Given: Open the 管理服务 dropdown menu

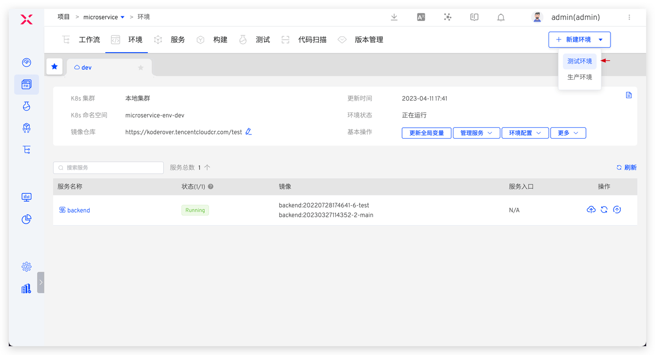Looking at the screenshot, I should pyautogui.click(x=476, y=133).
